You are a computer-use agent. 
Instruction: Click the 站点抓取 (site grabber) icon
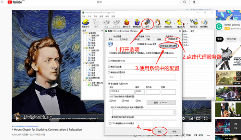tap(193, 22)
